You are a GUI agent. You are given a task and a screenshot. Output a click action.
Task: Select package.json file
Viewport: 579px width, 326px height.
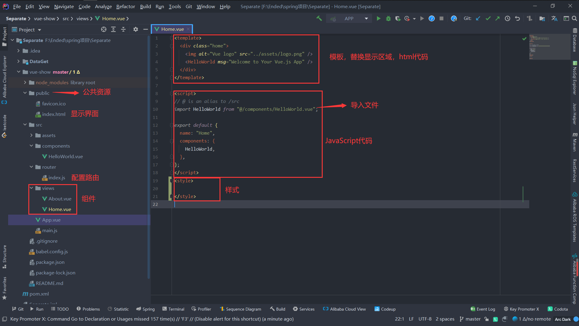pyautogui.click(x=50, y=262)
